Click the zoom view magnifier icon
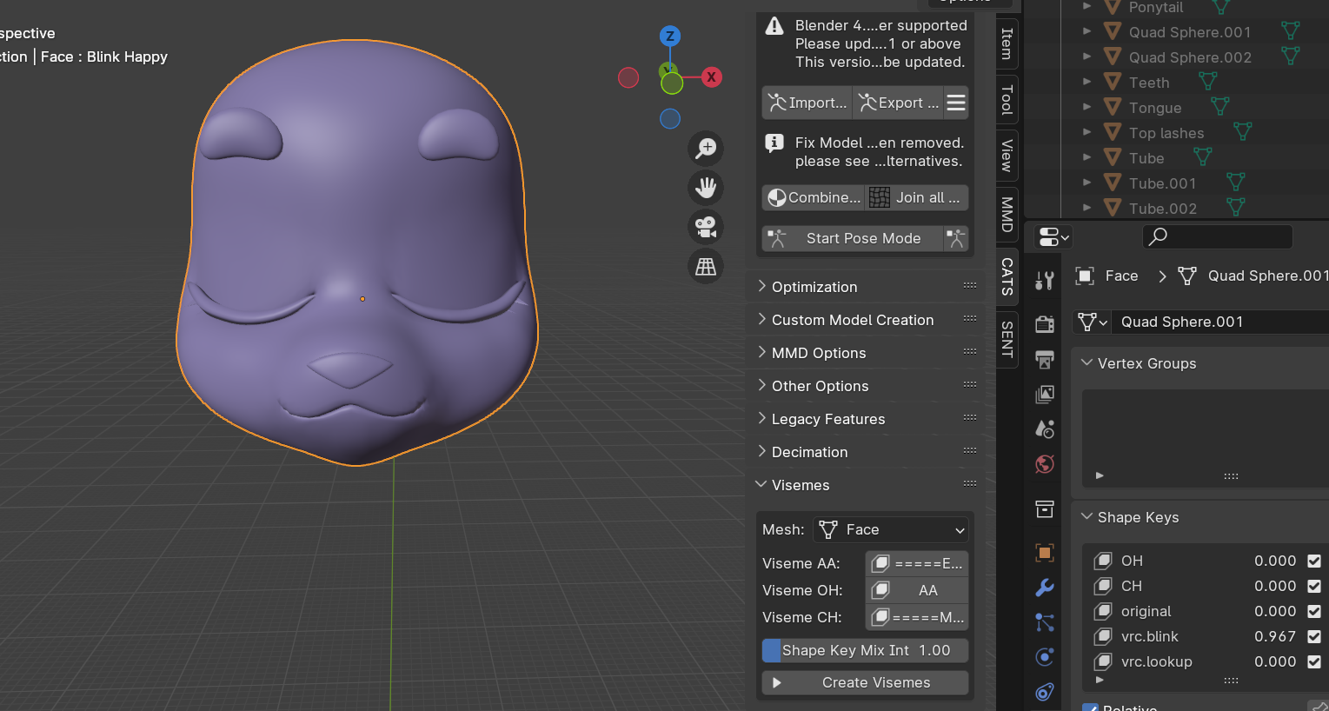This screenshot has height=711, width=1329. (x=706, y=148)
